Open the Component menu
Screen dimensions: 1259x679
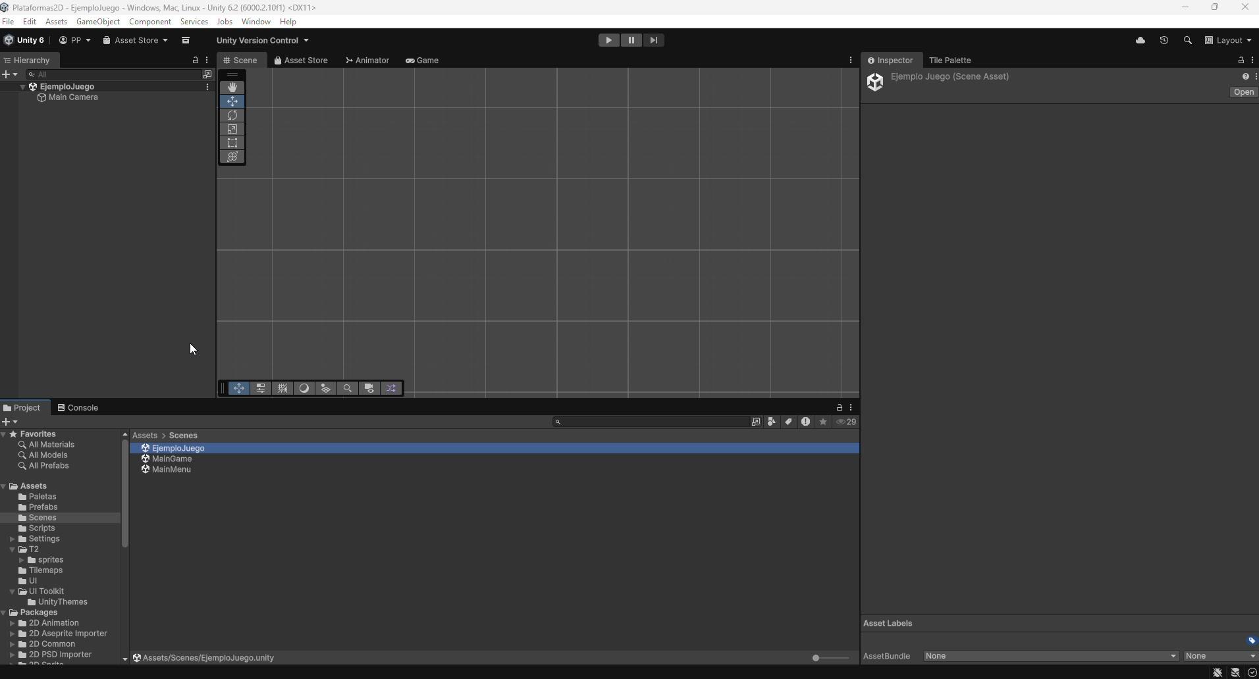coord(150,22)
